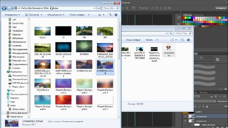Show more commands chevron in right Explorer toolbar

coord(157,40)
